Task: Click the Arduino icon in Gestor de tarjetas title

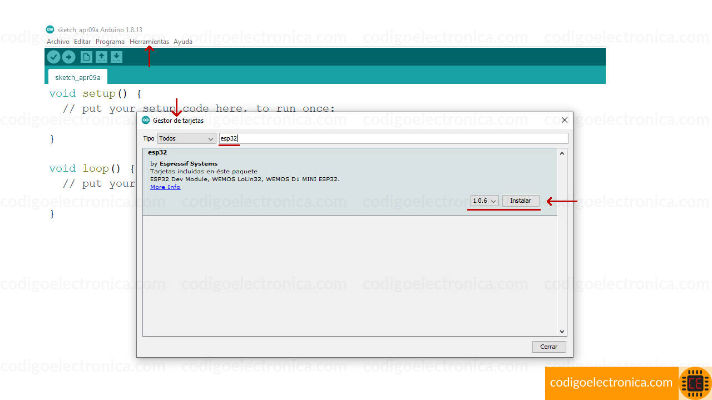Action: (x=146, y=120)
